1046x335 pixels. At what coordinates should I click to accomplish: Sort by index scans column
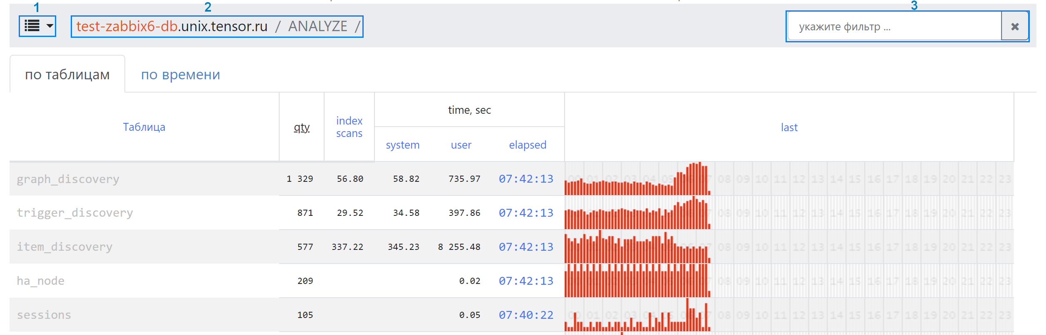[349, 127]
